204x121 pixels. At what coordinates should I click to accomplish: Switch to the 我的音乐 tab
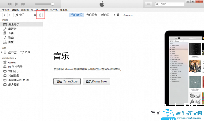pyautogui.click(x=77, y=15)
